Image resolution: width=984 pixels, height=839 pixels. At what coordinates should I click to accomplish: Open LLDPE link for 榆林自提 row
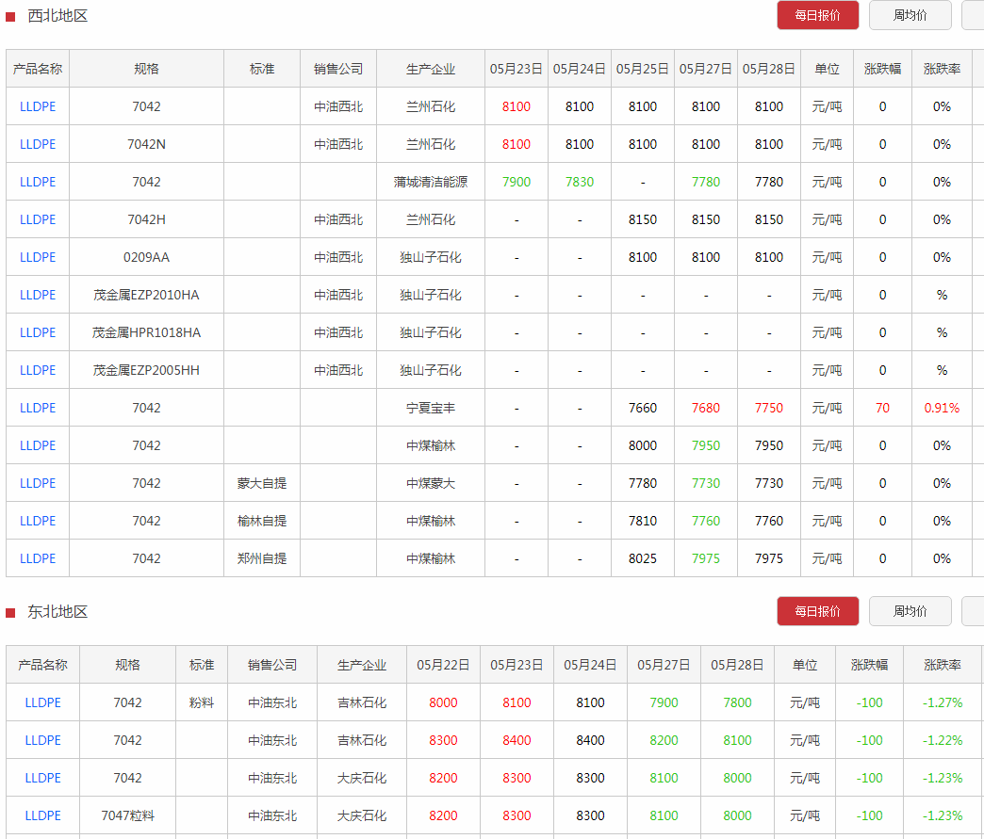[38, 521]
